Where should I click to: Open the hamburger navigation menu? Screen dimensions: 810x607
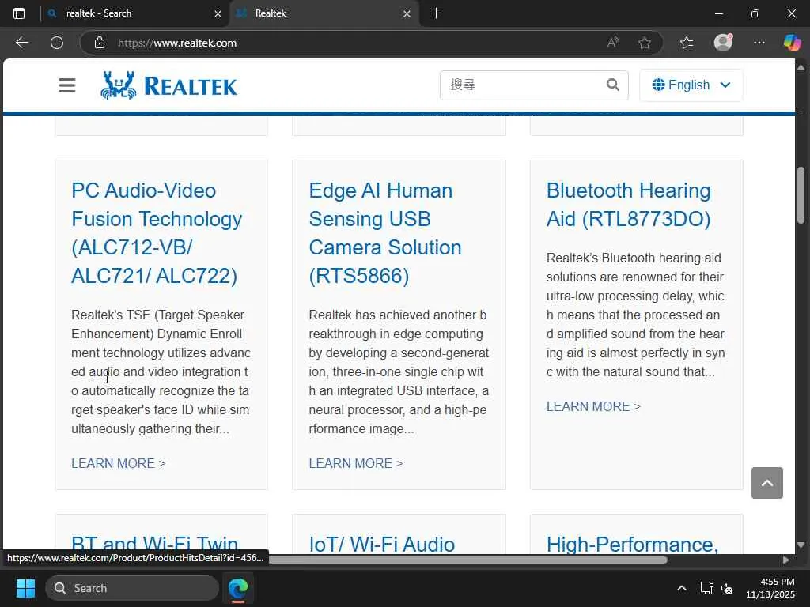(67, 85)
